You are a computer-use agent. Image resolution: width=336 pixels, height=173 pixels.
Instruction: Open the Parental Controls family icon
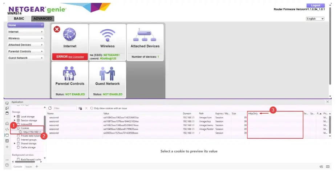point(70,73)
